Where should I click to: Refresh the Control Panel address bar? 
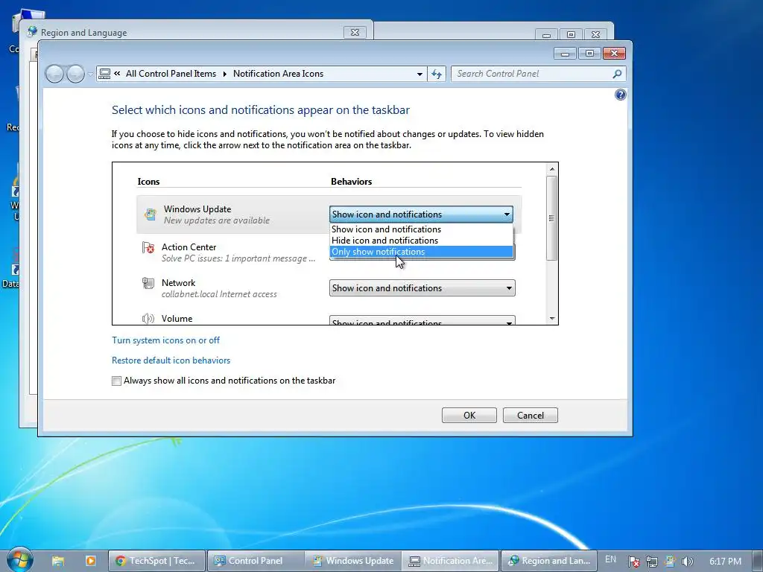coord(437,74)
